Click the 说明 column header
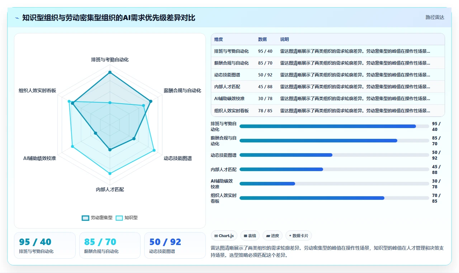Viewport: 459px width, 273px height. coord(284,39)
